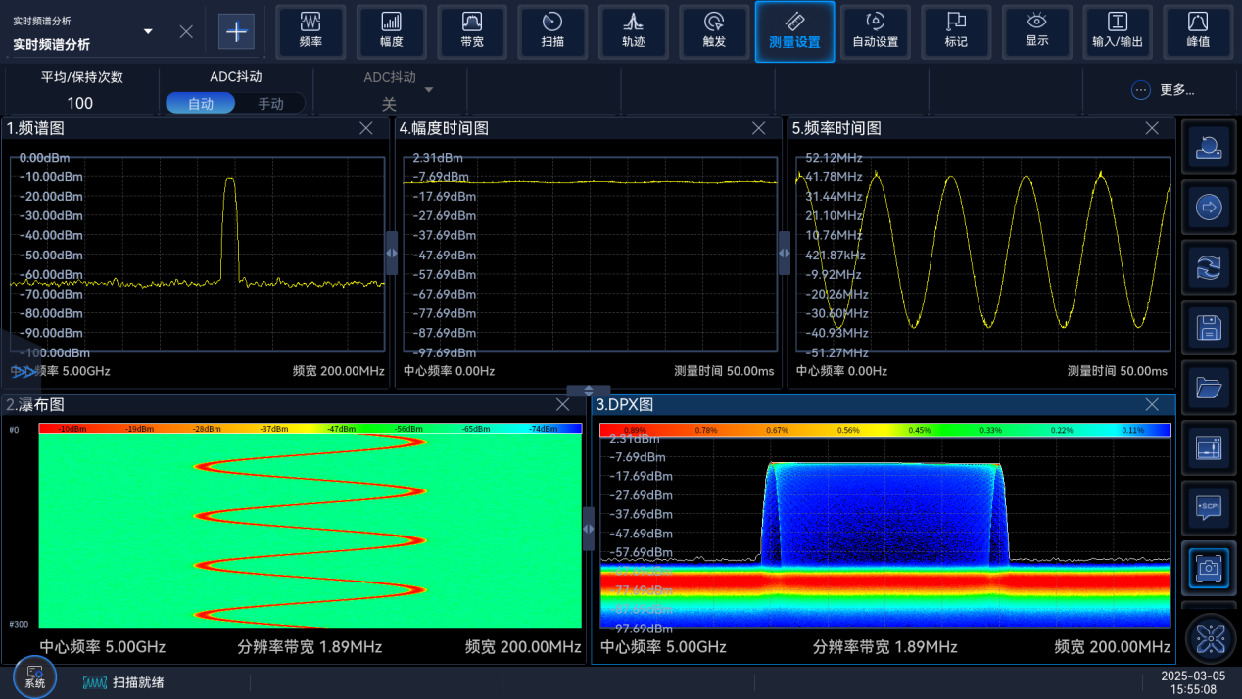The width and height of the screenshot is (1242, 699).
Task: Set ADC抖动 to 自动 mode
Action: click(201, 103)
